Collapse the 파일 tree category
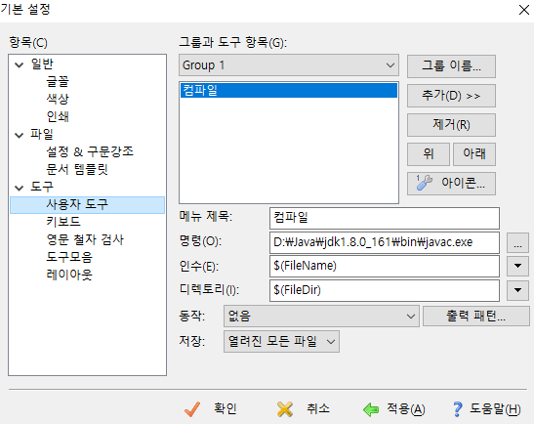The height and width of the screenshot is (424, 534). pyautogui.click(x=20, y=136)
